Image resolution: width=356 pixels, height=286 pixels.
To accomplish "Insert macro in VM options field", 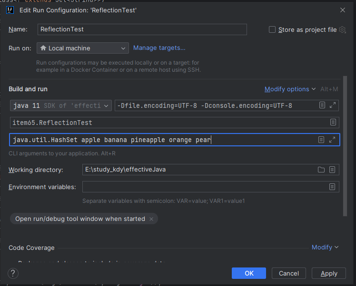I will pos(322,105).
